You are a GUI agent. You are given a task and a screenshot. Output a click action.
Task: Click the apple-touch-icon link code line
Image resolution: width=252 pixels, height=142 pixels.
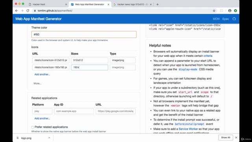click(x=185, y=29)
